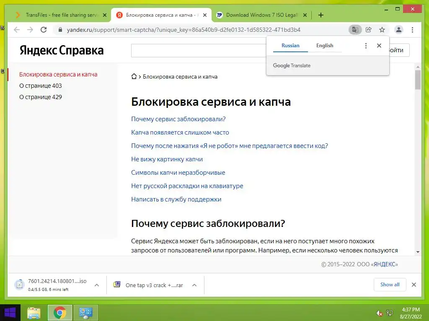Open File Explorer from the taskbar
Image resolution: width=429 pixels, height=321 pixels.
[x=34, y=313]
